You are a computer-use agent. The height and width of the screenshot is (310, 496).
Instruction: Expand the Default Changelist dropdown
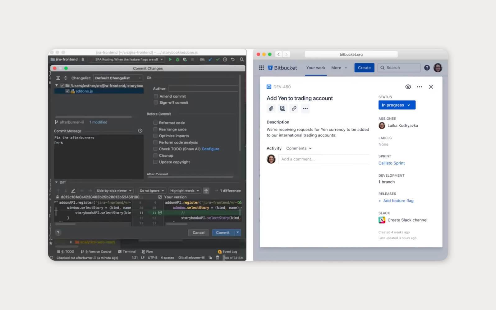[x=117, y=78]
